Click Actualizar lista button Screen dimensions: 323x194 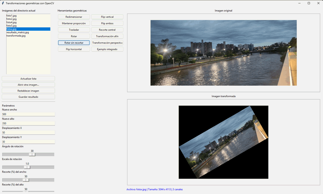(x=29, y=79)
